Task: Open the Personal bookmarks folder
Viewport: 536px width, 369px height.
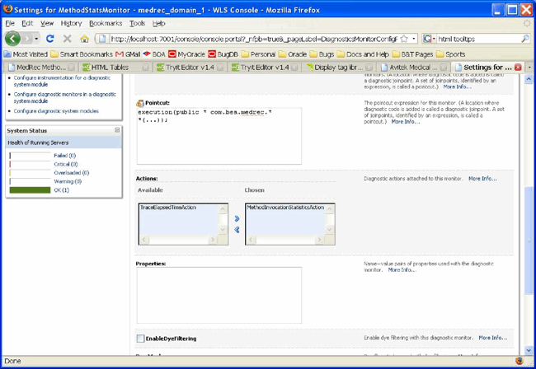Action: [258, 54]
